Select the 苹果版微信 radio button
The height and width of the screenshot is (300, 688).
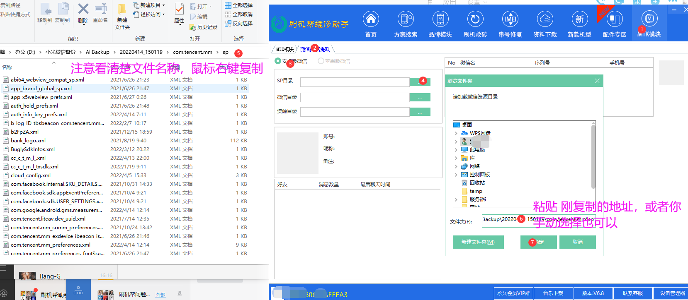pos(321,61)
